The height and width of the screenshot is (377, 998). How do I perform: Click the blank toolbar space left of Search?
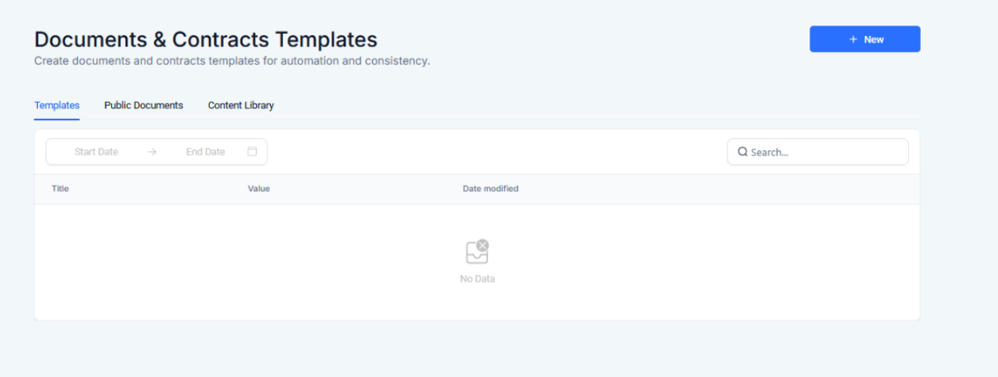point(494,152)
